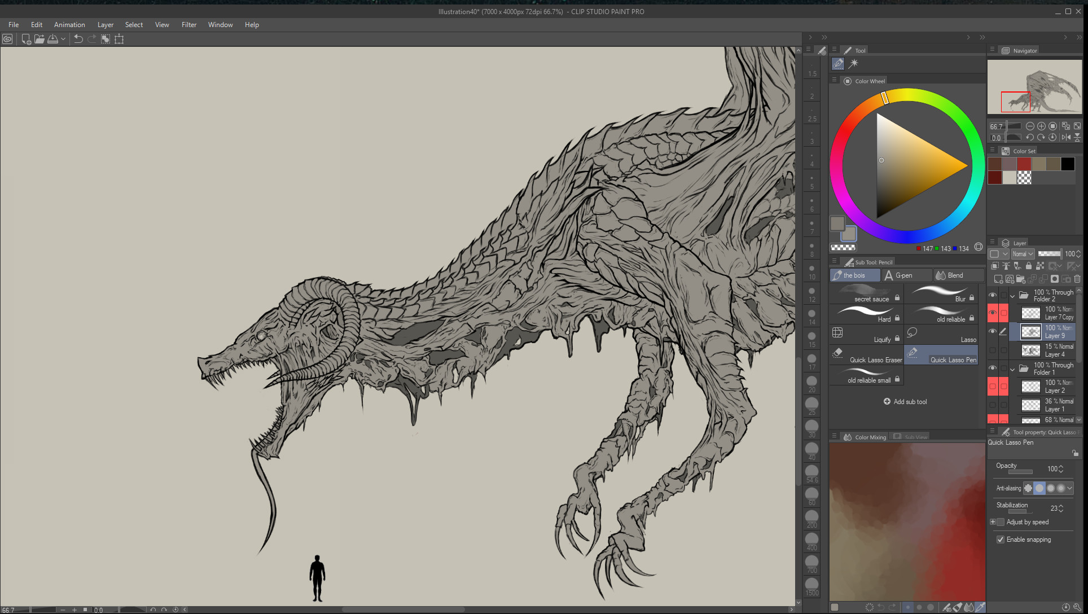This screenshot has height=614, width=1088.
Task: Open the layer blending mode Normal dropdown
Action: (1023, 254)
